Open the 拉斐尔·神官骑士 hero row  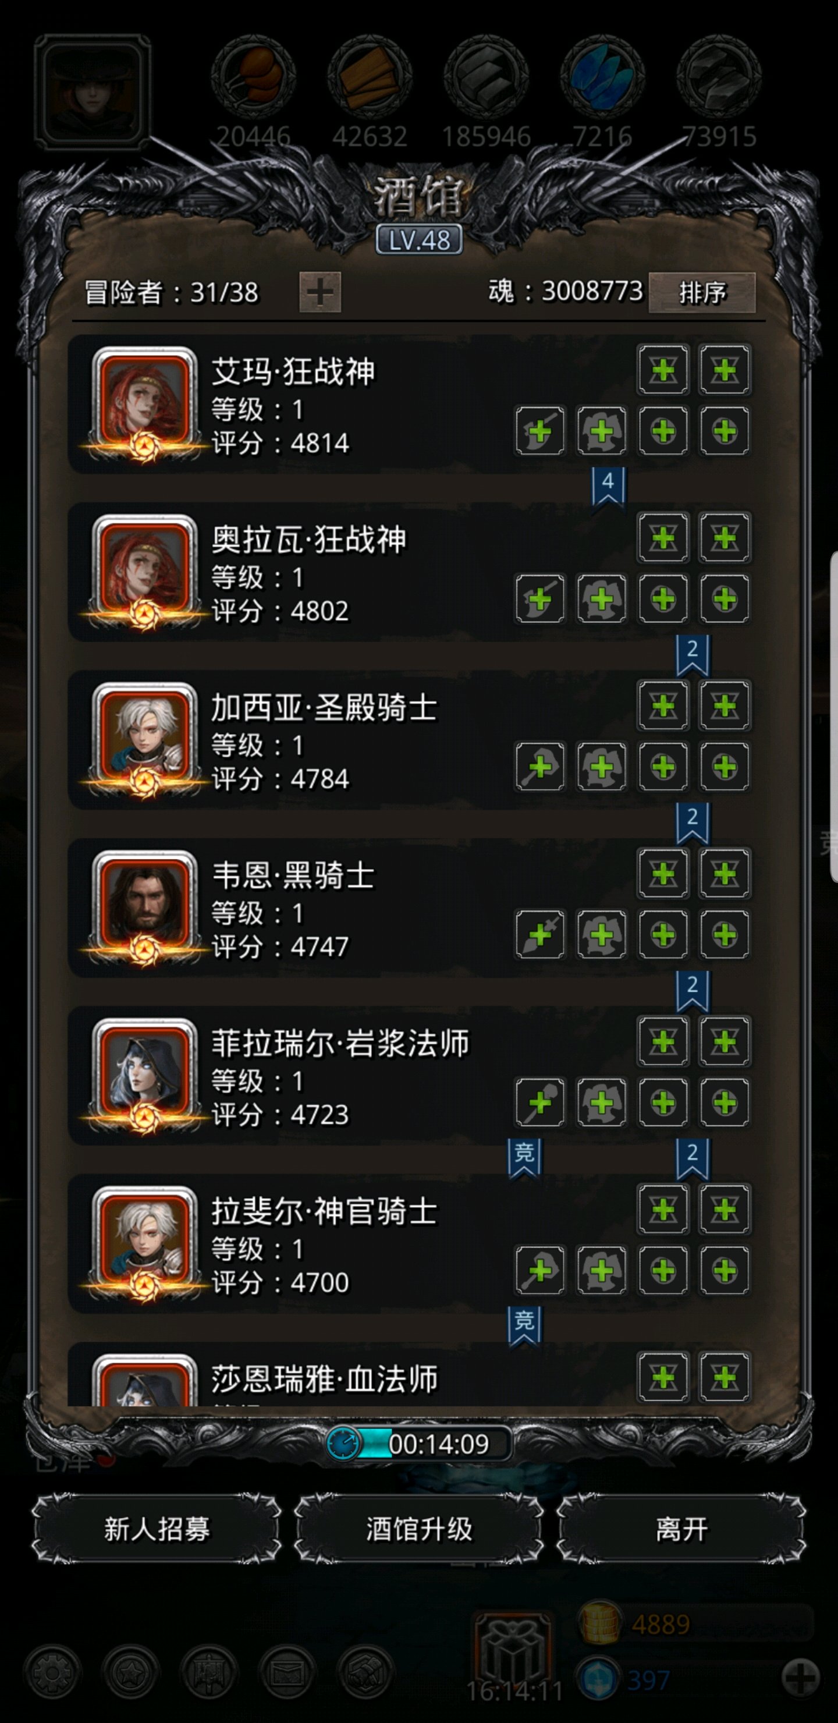pos(418,1244)
